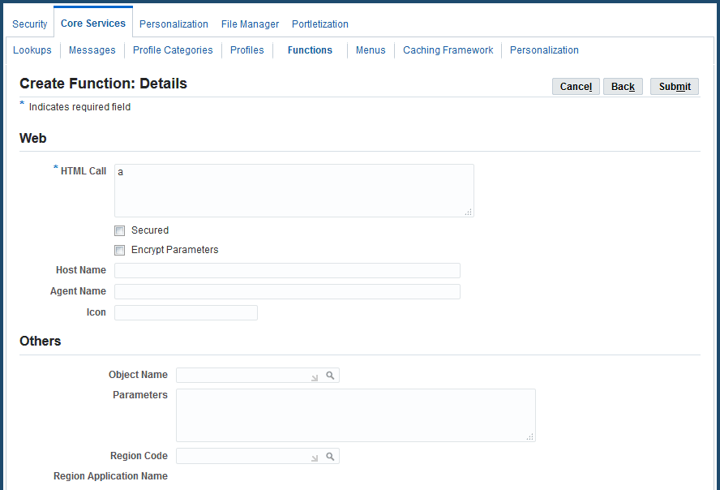This screenshot has width=720, height=490.
Task: Go to the Messages subtab
Action: click(x=92, y=50)
